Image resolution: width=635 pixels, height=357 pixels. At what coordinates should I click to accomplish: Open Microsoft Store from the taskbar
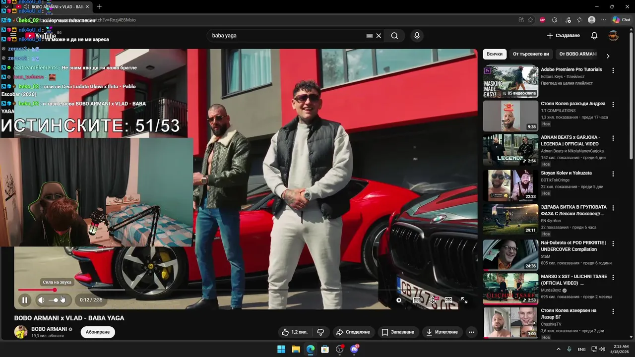coord(325,349)
